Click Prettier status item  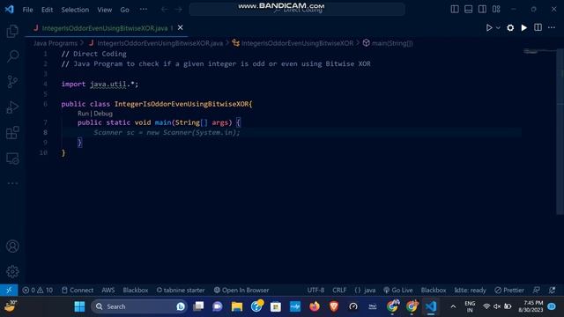point(509,290)
